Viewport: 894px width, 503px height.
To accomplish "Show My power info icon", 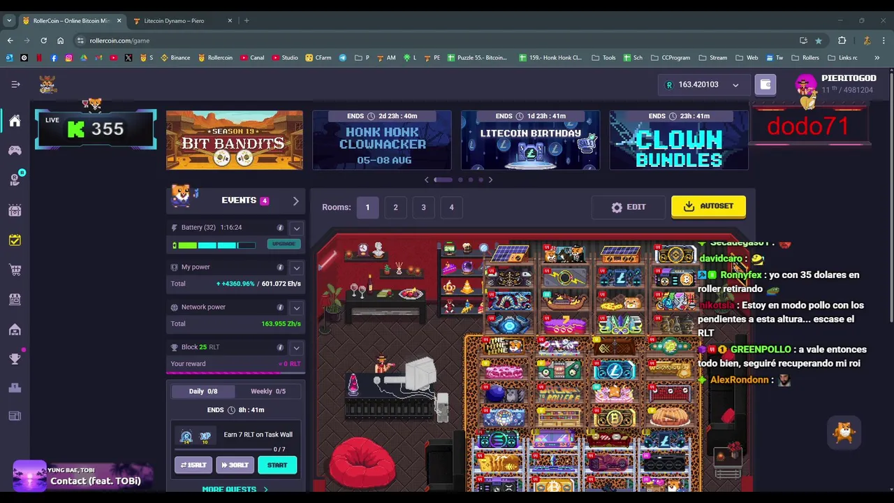I will [x=280, y=268].
